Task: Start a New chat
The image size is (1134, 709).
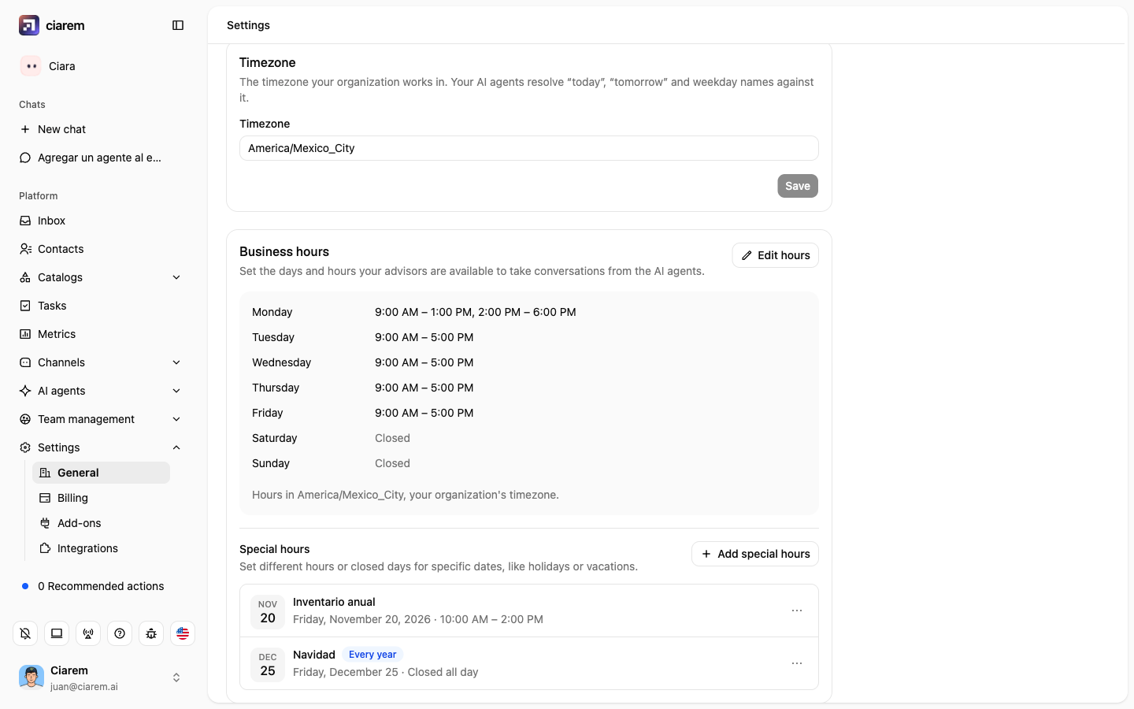Action: pos(101,129)
